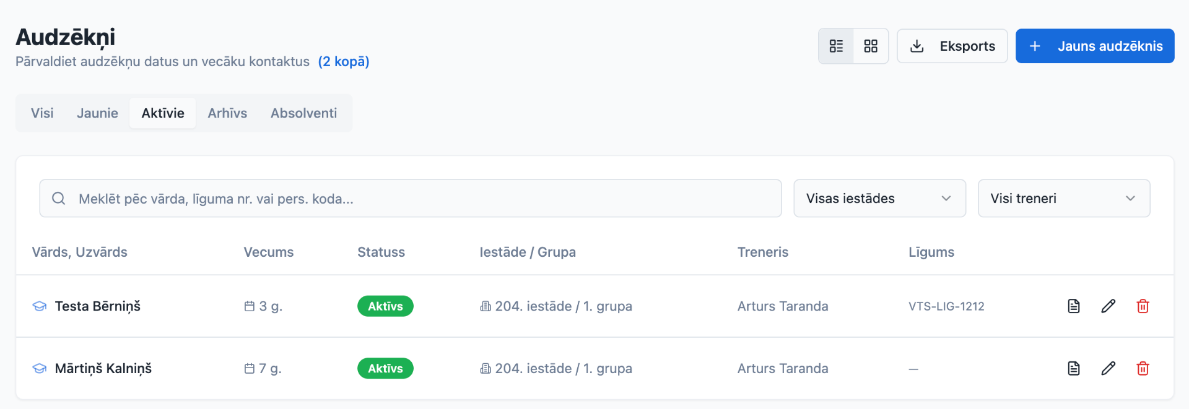Click age 7 g. in Mārtiņš row
The width and height of the screenshot is (1189, 409).
click(x=270, y=369)
